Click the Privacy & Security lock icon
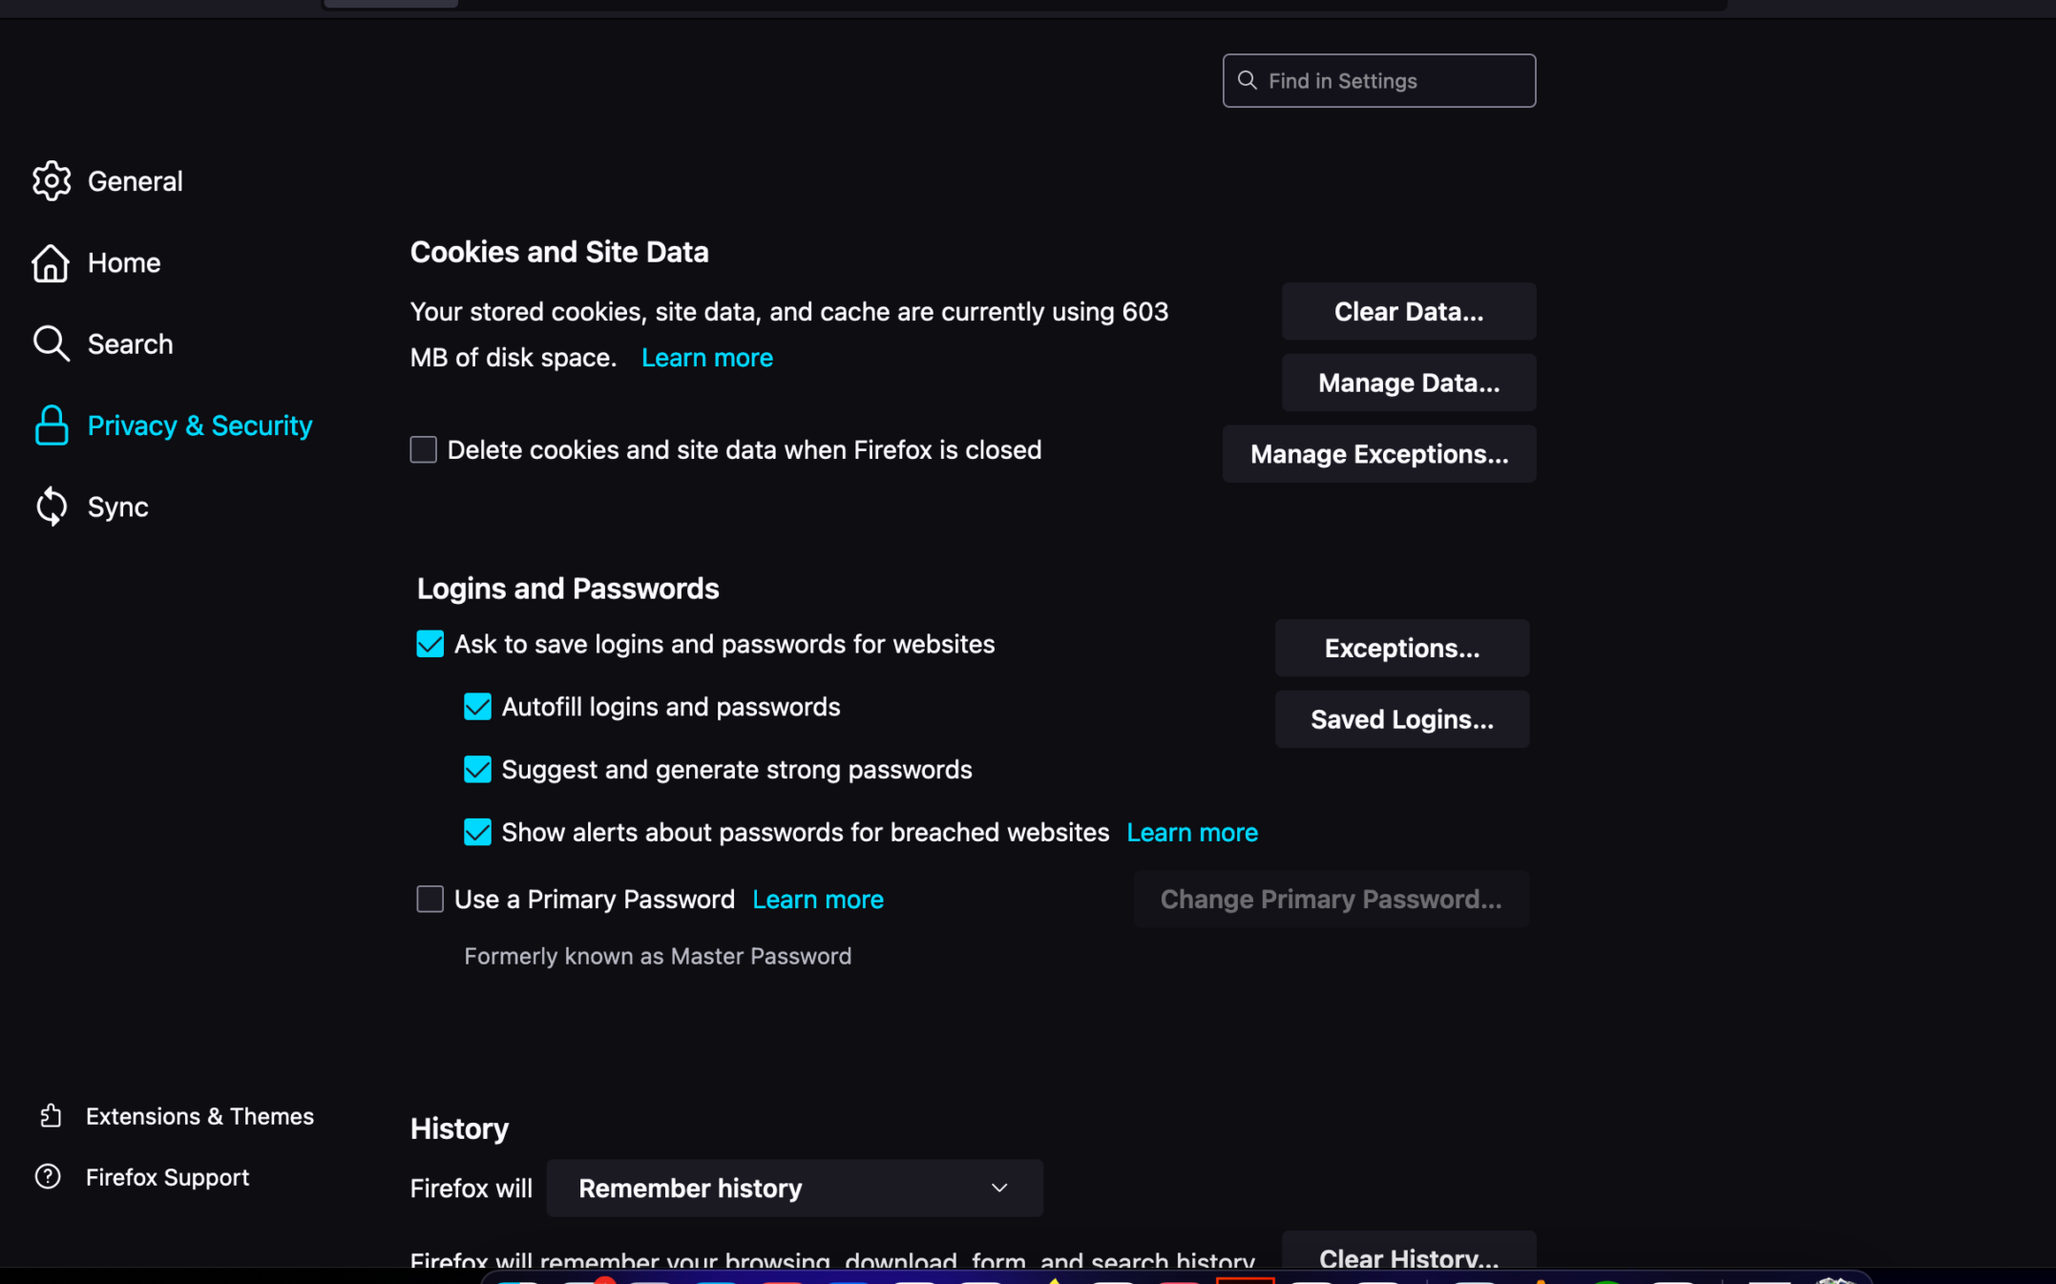This screenshot has width=2056, height=1284. tap(52, 425)
